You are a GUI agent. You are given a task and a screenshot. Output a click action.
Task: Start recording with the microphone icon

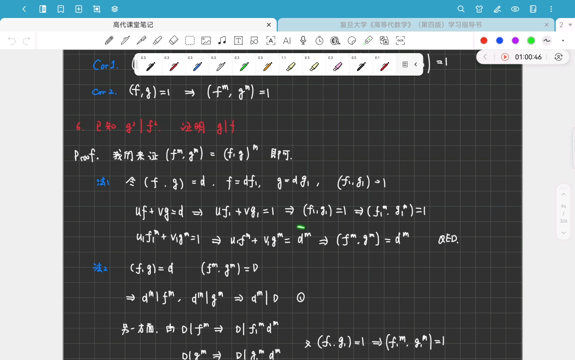(303, 40)
